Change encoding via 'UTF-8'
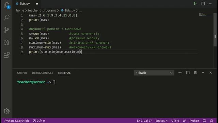 coord(175,121)
